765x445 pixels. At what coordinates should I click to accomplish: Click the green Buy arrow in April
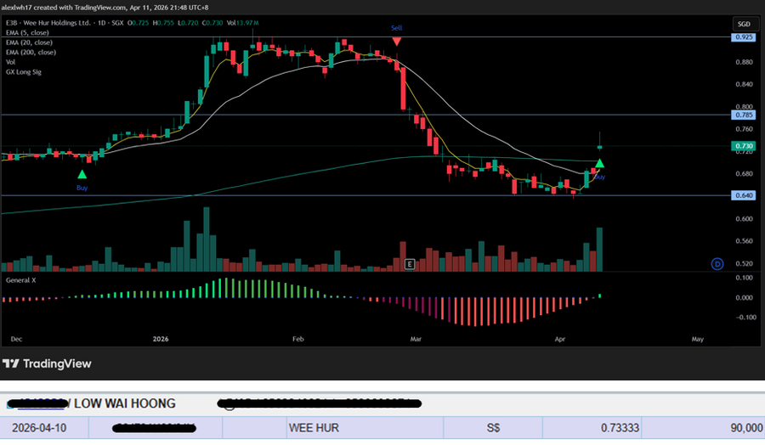[x=600, y=163]
